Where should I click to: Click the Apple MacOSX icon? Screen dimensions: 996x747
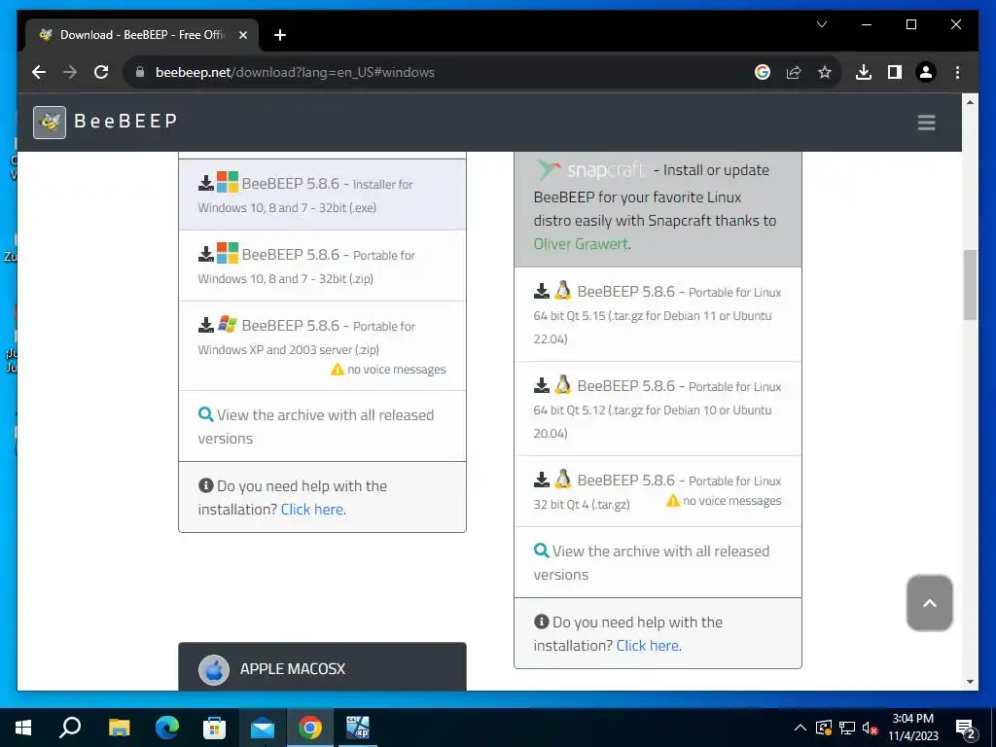pyautogui.click(x=214, y=669)
